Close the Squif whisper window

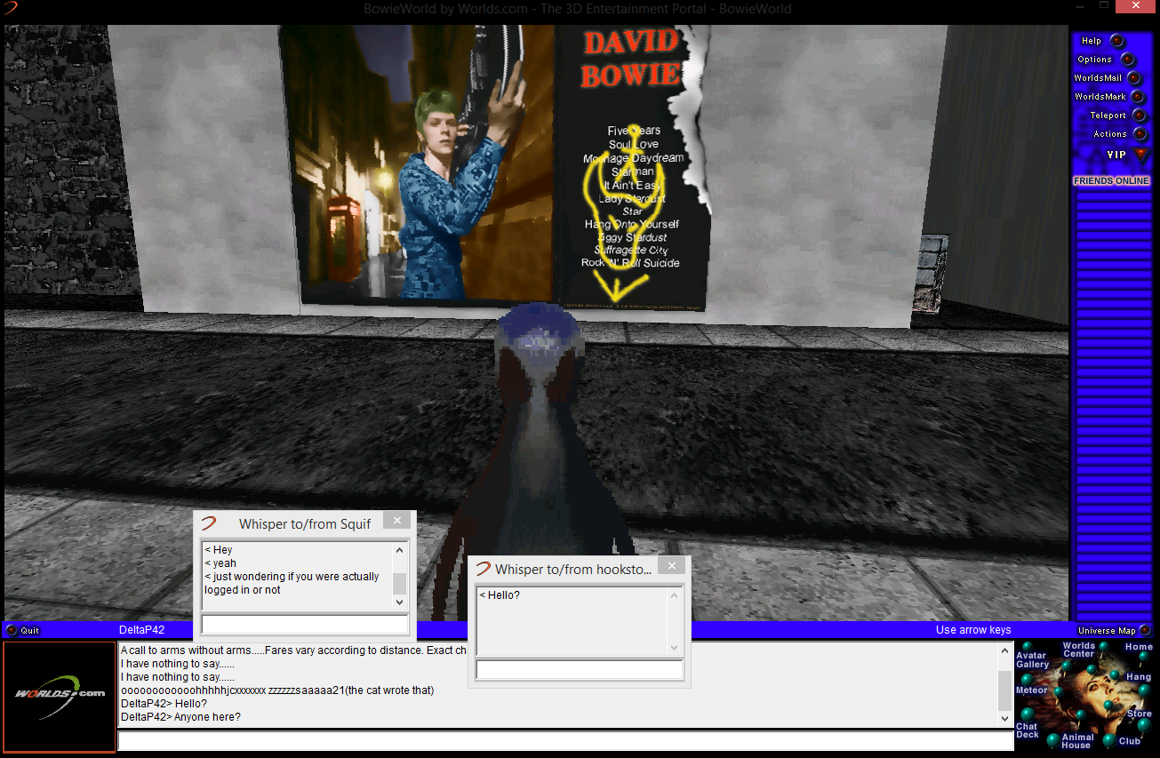397,521
